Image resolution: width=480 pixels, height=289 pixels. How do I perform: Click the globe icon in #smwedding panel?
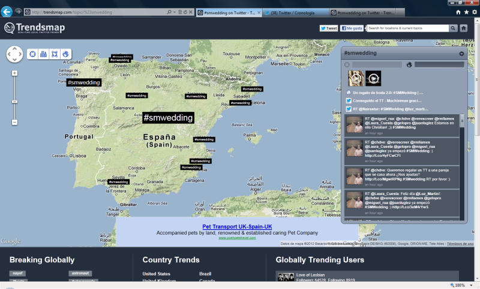click(409, 65)
